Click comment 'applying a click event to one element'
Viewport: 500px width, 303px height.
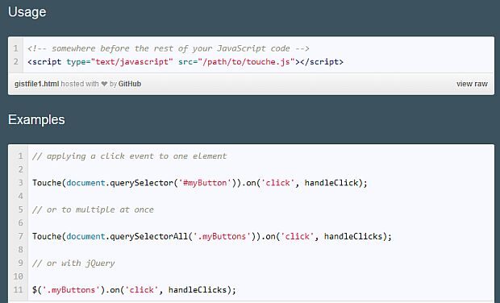click(x=130, y=156)
